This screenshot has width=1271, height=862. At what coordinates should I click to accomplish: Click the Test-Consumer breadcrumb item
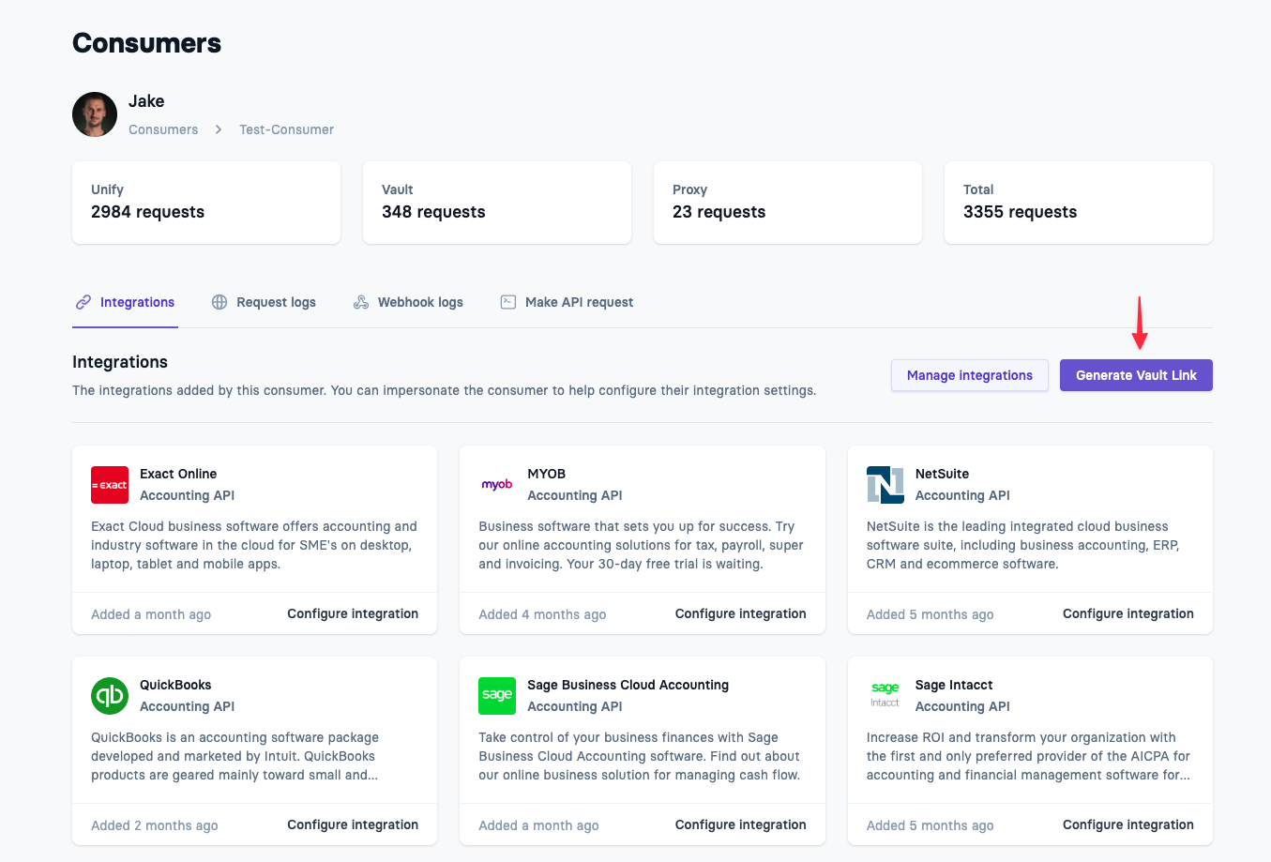[x=286, y=129]
